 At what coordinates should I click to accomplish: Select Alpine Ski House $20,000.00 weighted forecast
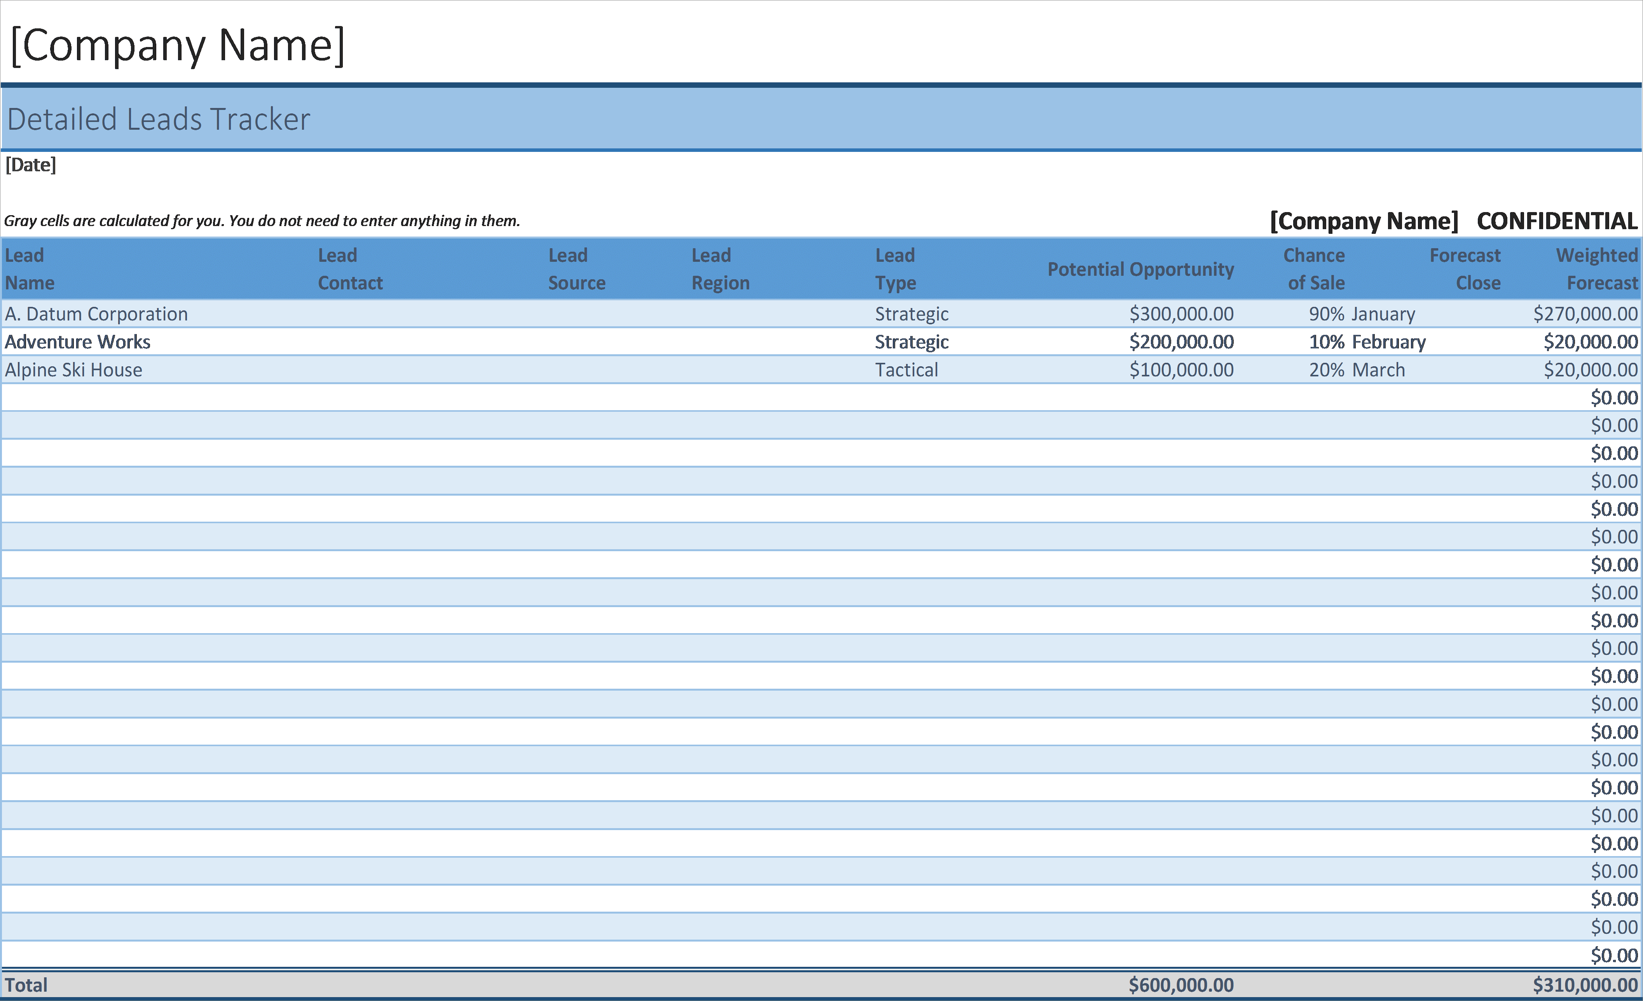click(x=1590, y=370)
